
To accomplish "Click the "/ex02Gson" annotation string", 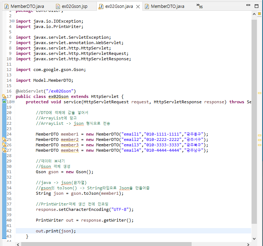I will pos(60,91).
